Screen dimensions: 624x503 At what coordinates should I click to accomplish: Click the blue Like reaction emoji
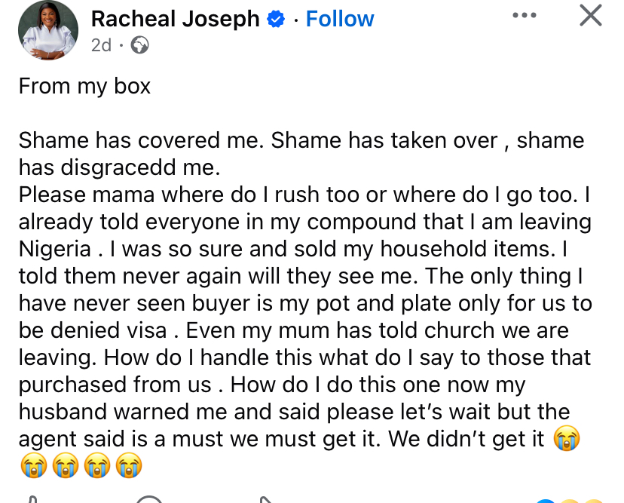(x=546, y=500)
